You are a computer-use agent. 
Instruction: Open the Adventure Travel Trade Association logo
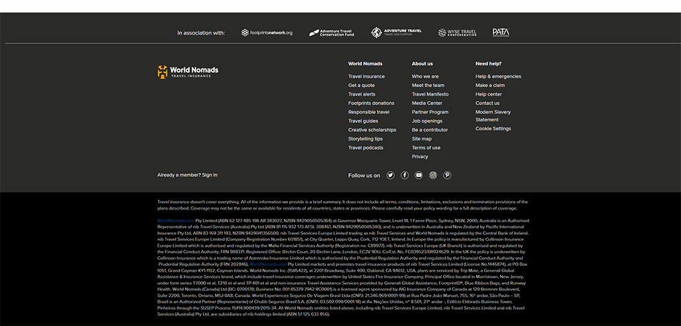pyautogui.click(x=396, y=33)
